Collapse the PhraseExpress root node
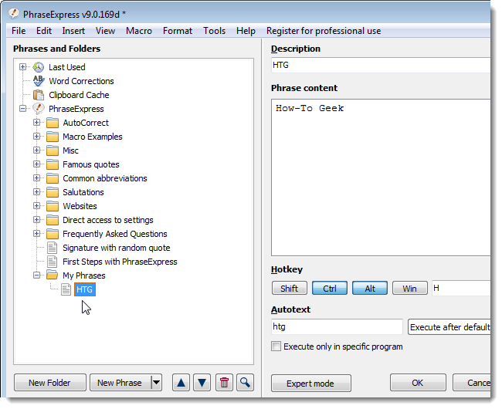Image resolution: width=502 pixels, height=409 pixels. pos(22,109)
